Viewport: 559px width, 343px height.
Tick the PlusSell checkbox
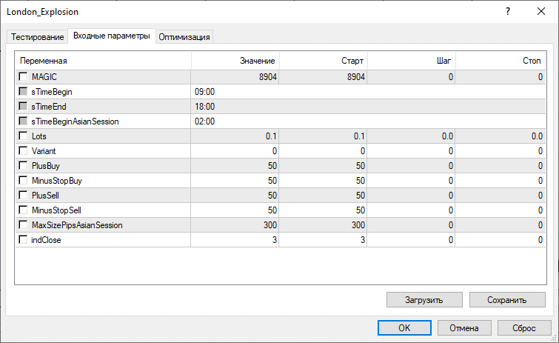24,196
